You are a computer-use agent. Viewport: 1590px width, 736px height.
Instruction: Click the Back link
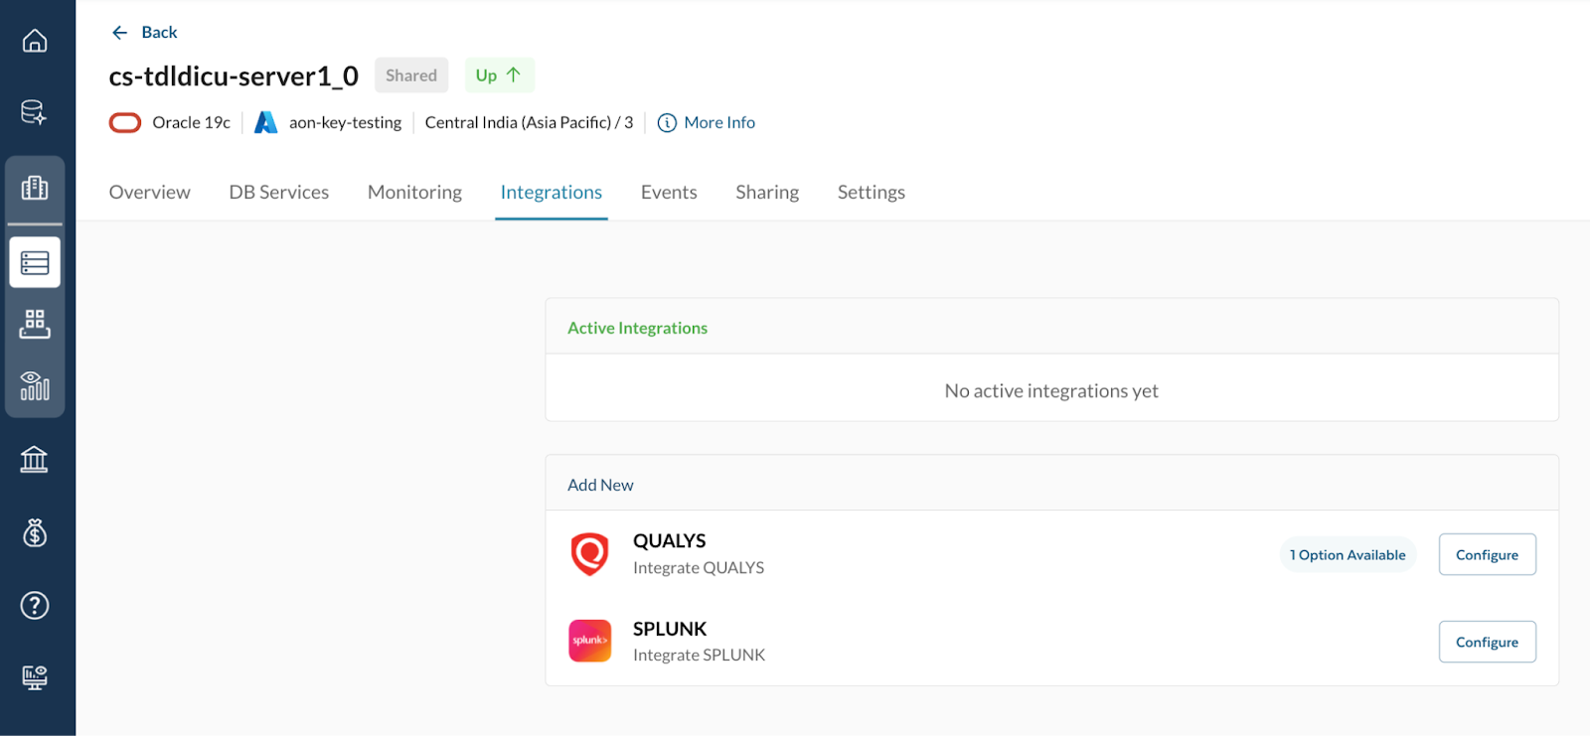pos(145,33)
